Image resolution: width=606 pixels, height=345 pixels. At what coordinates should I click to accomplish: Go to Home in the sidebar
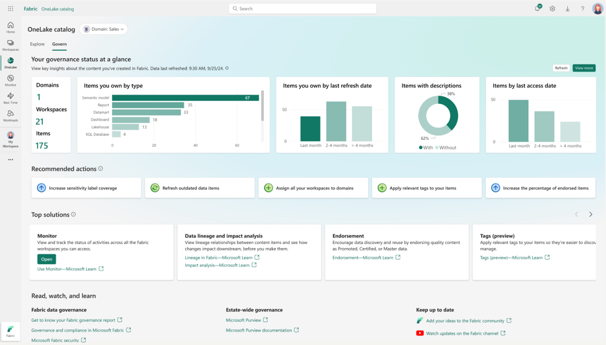(x=11, y=28)
